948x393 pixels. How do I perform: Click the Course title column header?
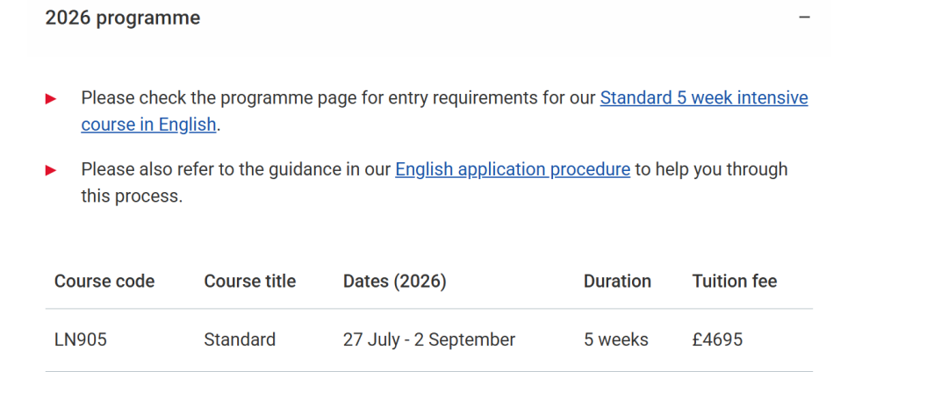[250, 282]
